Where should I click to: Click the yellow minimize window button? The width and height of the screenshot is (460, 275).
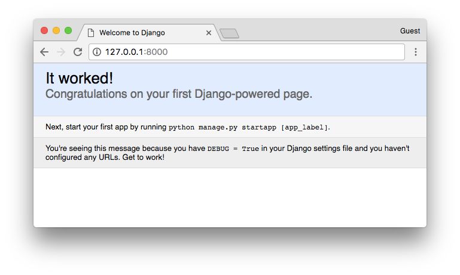(56, 30)
